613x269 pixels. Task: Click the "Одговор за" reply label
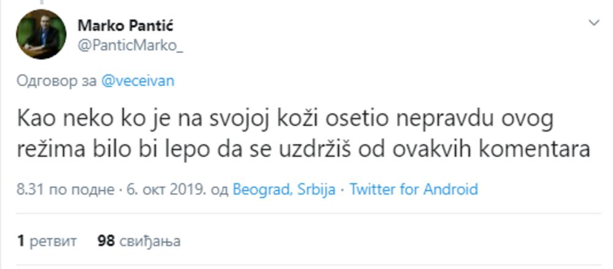point(56,81)
